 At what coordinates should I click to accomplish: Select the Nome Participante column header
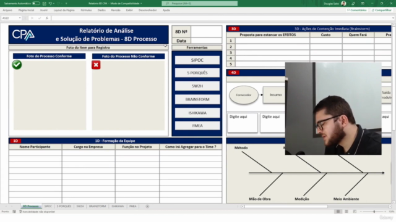[x=35, y=147]
